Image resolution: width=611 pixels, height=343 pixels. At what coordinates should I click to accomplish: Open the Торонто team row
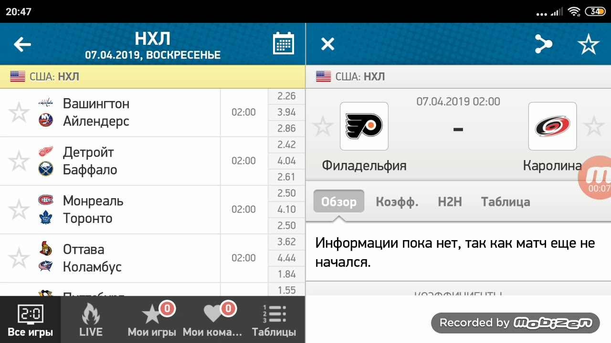(x=87, y=219)
